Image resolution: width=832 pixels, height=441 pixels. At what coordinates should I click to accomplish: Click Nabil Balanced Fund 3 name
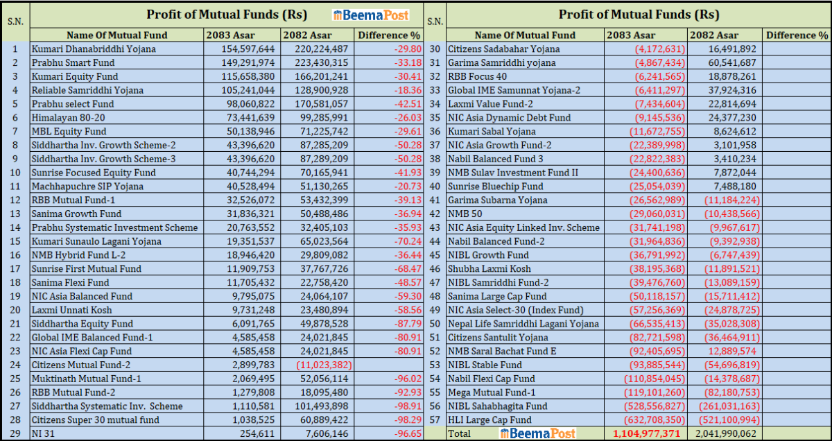point(495,159)
